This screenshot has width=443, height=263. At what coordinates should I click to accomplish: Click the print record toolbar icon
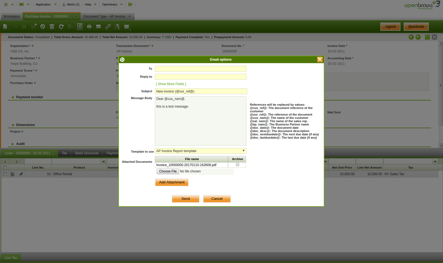(x=89, y=27)
